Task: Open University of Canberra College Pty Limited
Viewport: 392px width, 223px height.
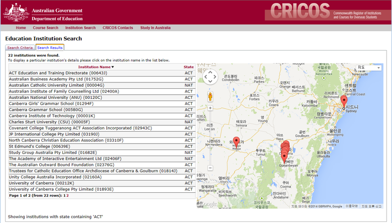Action: coord(61,189)
